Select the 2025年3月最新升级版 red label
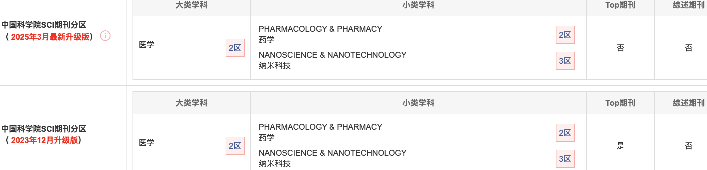This screenshot has width=707, height=170. [50, 37]
